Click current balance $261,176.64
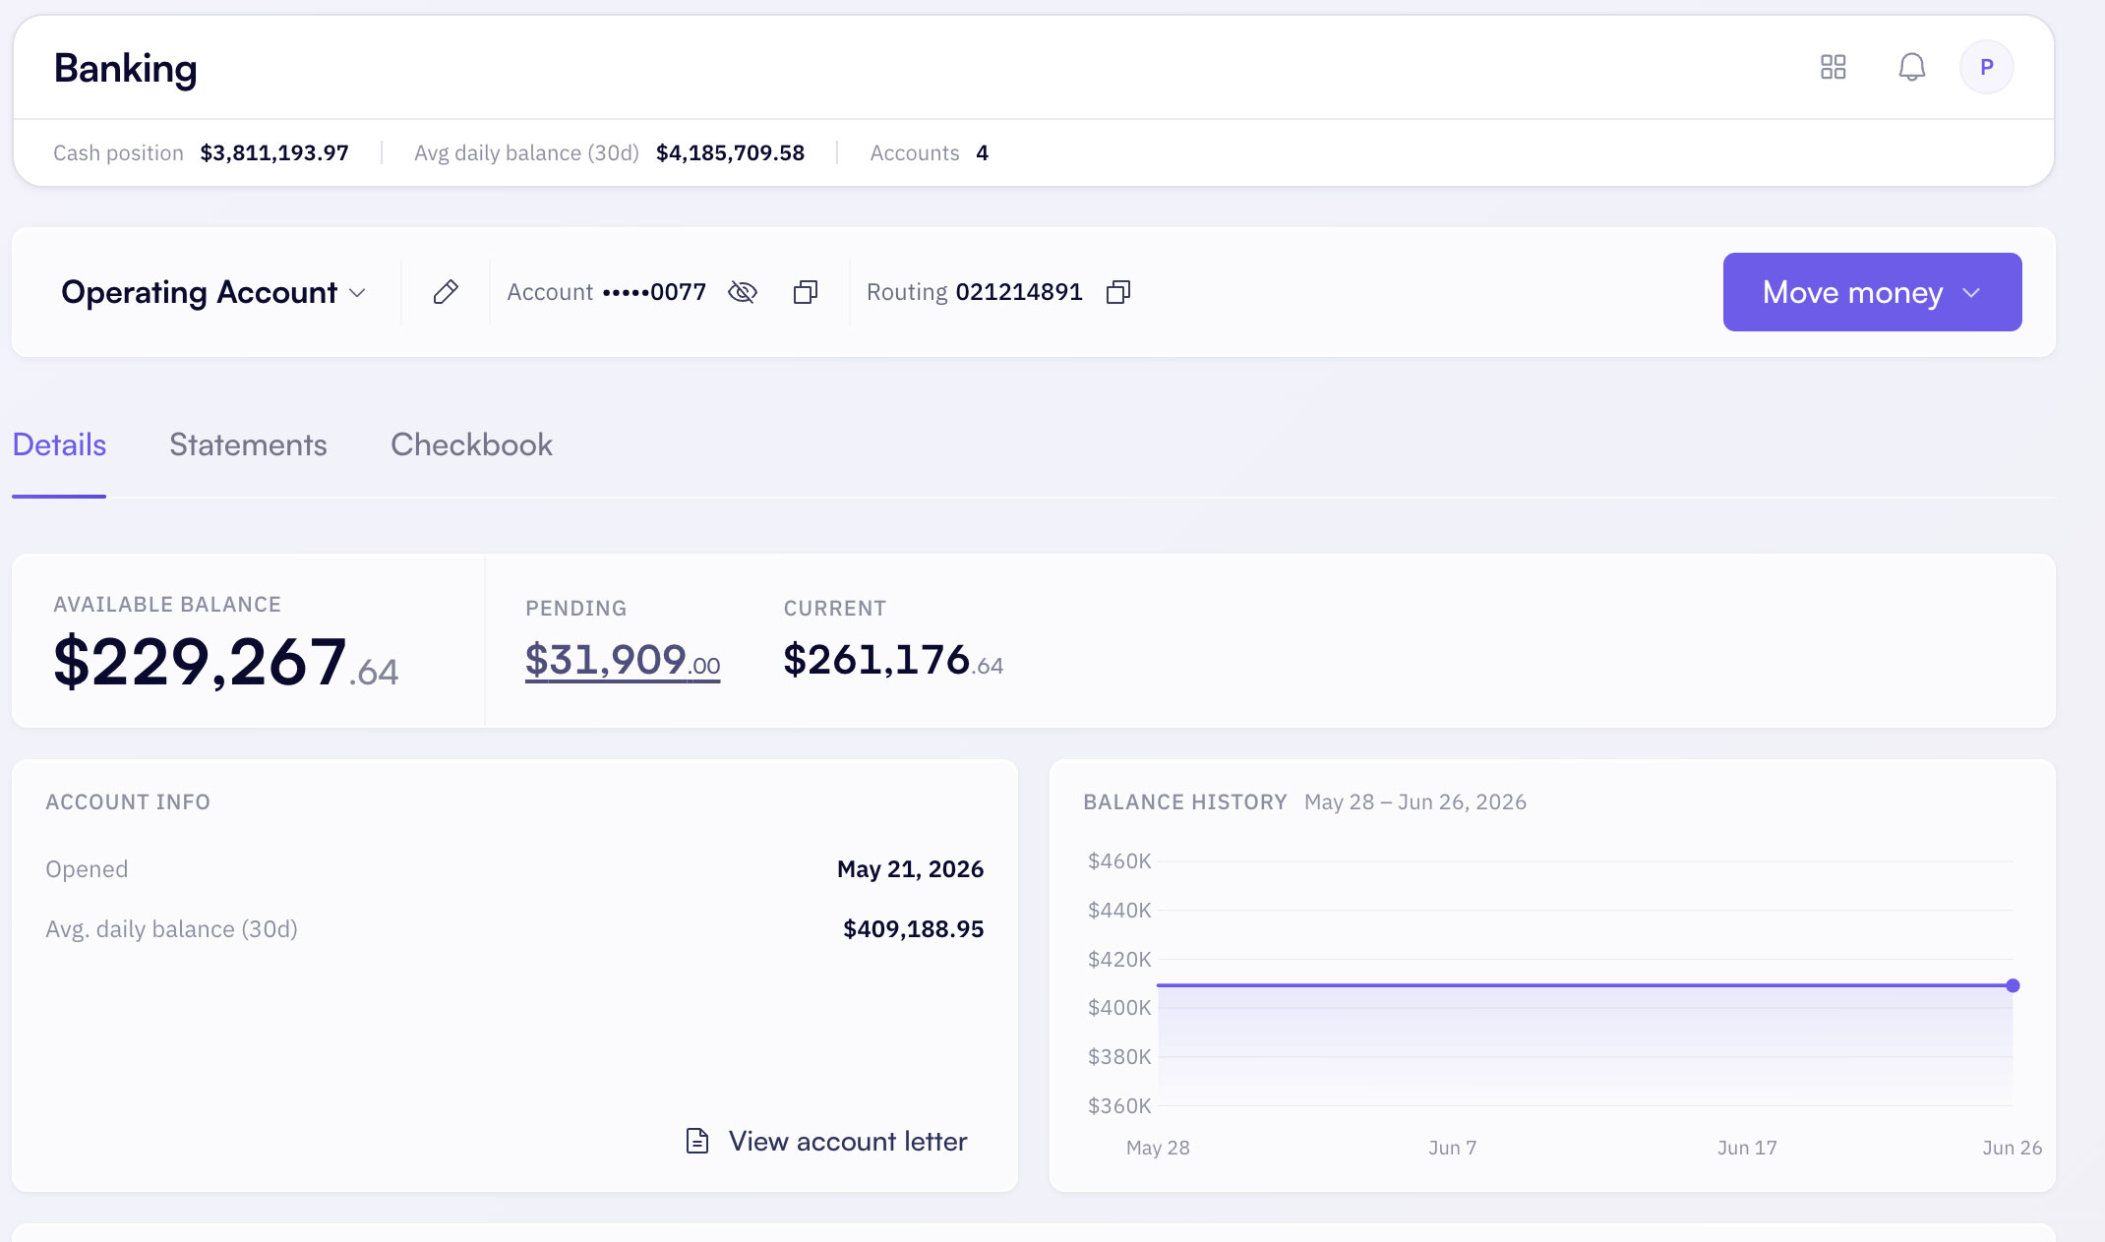 [893, 660]
